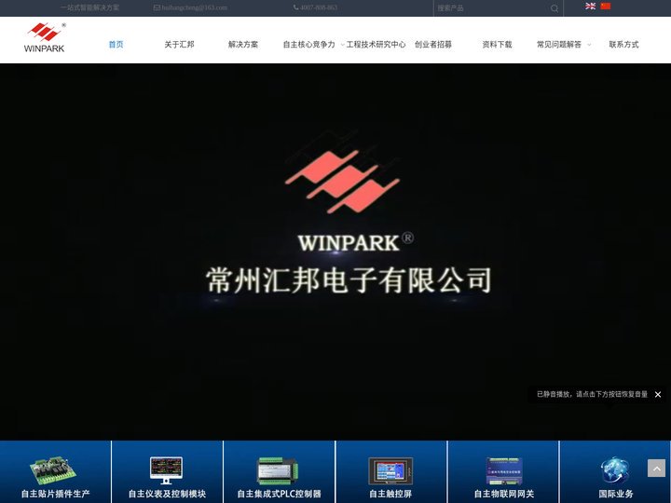
Task: Open the 自主集成式PLC控制器 tile
Action: 279,472
